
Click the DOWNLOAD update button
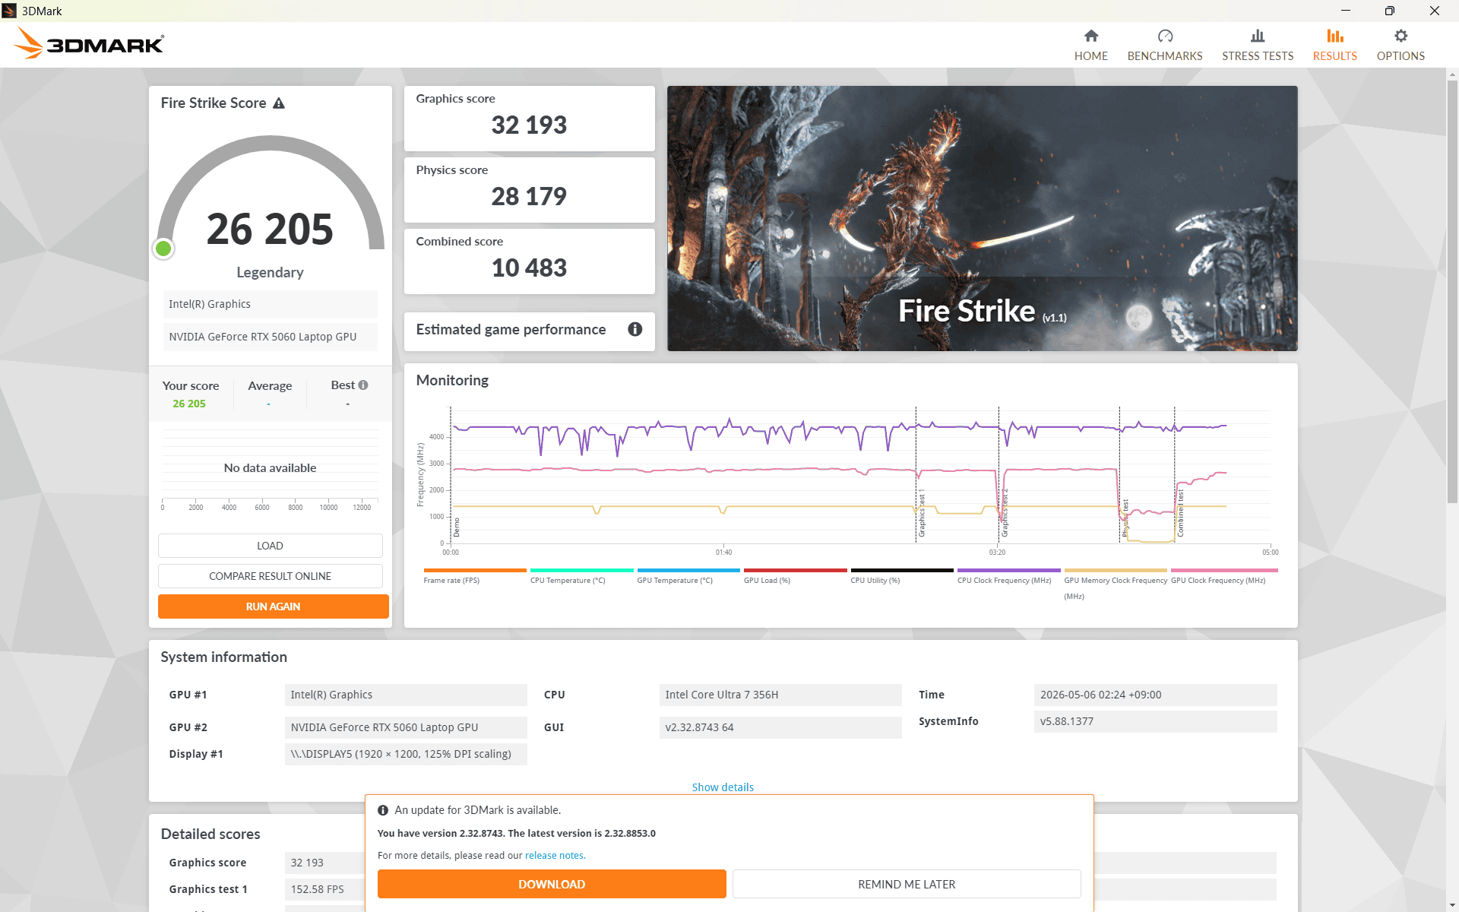(552, 884)
